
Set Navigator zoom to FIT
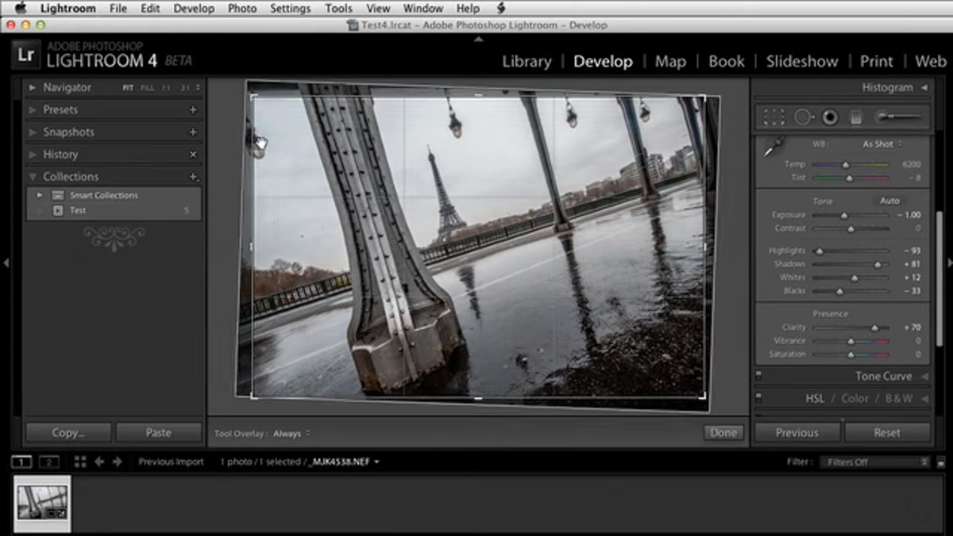[x=128, y=88]
